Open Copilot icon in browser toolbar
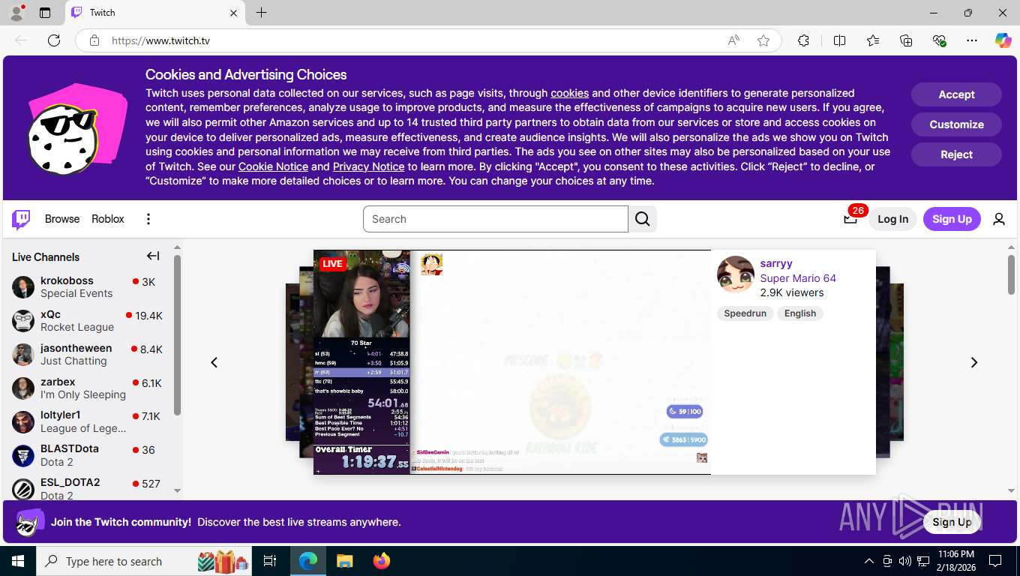 [1003, 40]
